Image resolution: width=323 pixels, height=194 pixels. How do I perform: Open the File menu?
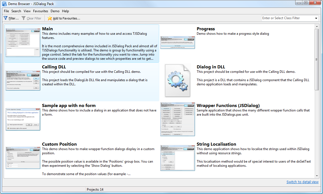6,11
